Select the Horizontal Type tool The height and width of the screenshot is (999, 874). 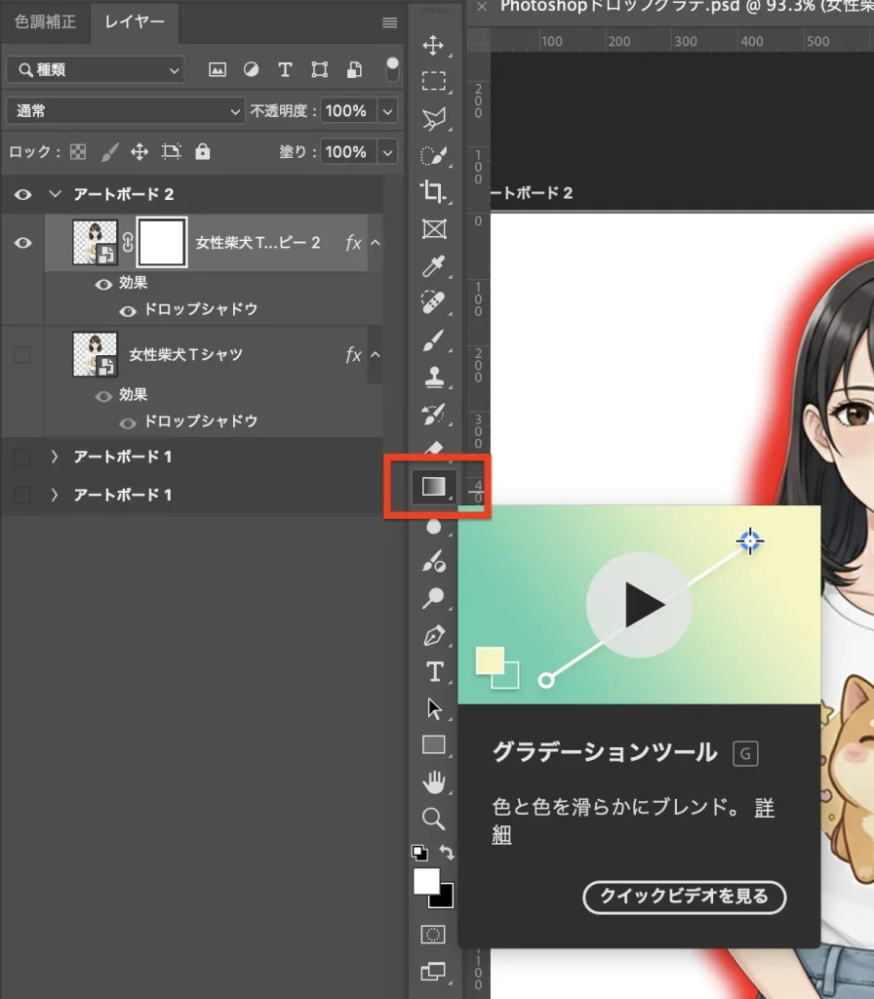pyautogui.click(x=433, y=672)
